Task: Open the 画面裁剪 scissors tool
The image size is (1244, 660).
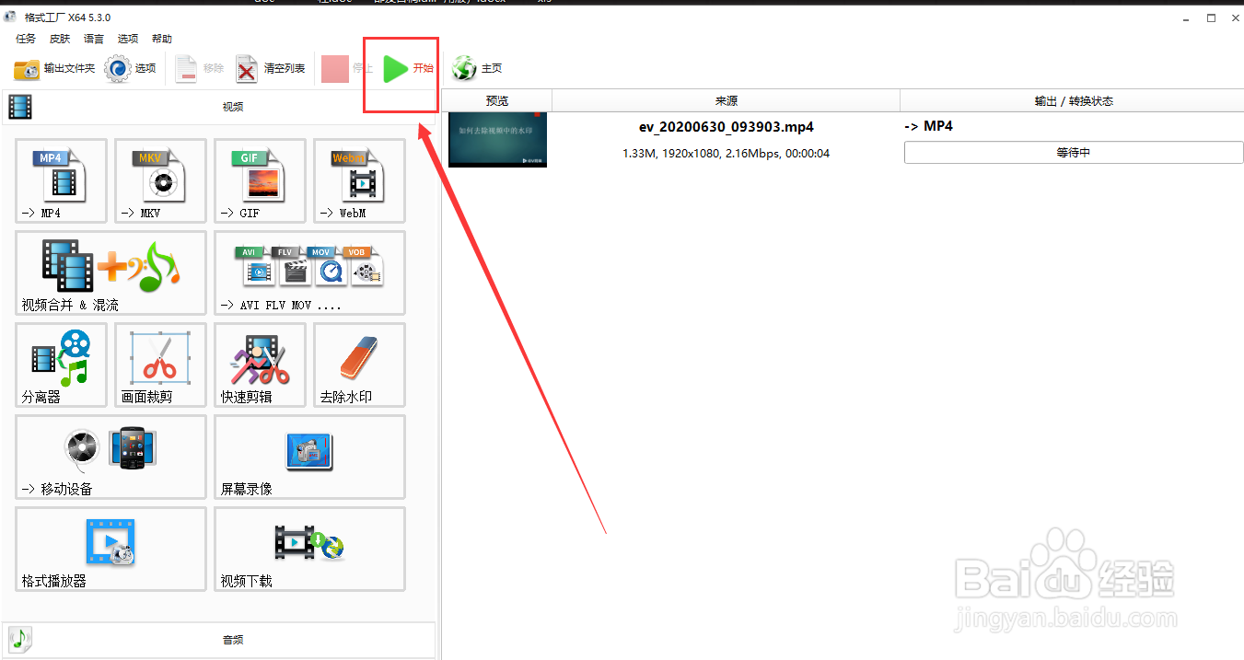Action: click(160, 365)
